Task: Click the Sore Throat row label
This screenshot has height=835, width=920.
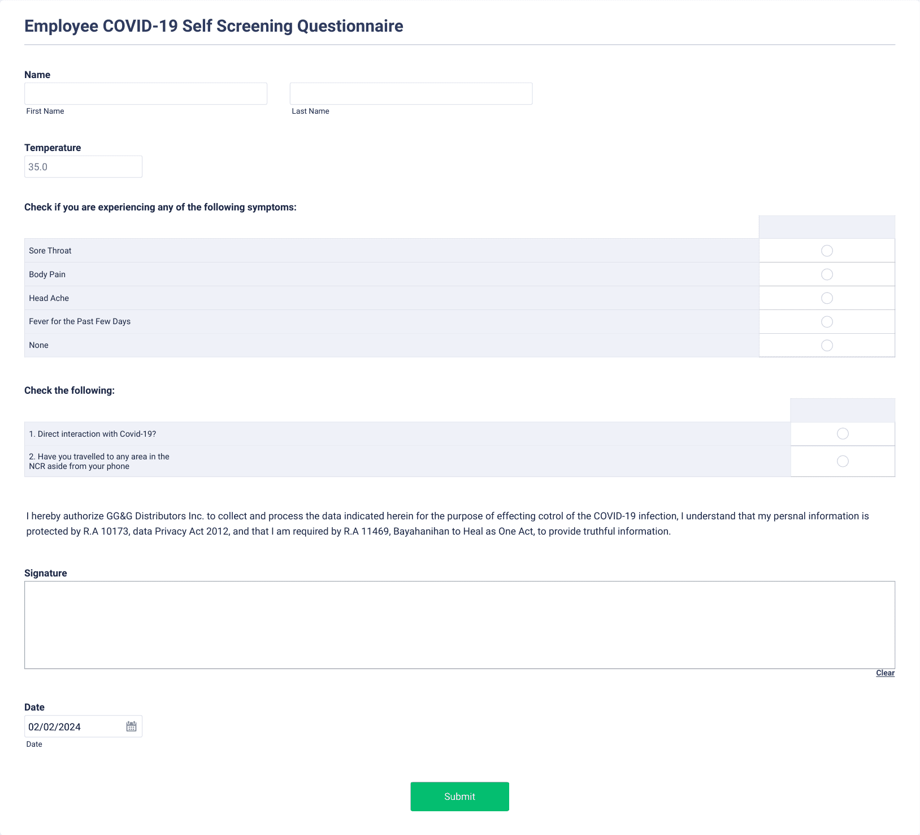Action: coord(50,251)
